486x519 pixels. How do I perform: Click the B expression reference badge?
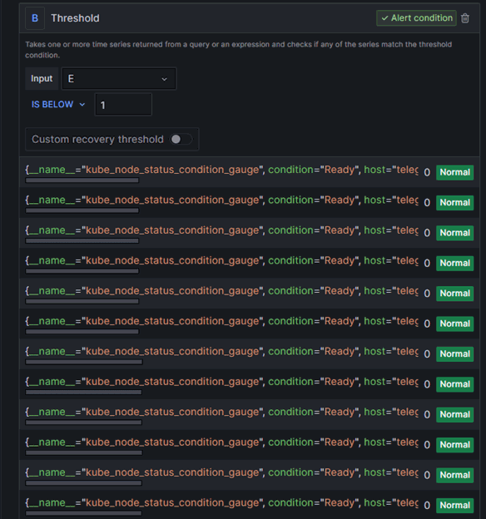[x=35, y=18]
